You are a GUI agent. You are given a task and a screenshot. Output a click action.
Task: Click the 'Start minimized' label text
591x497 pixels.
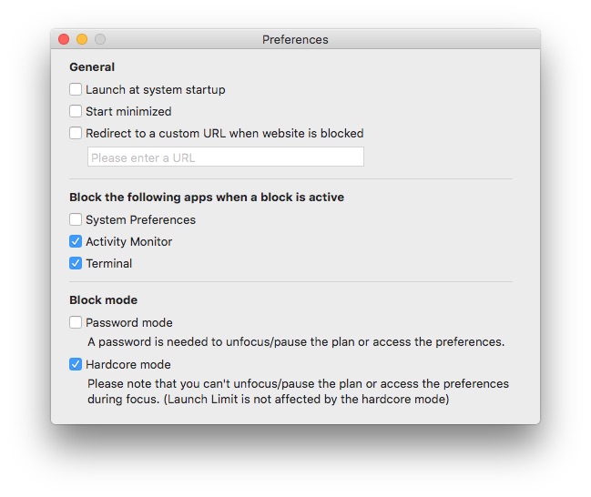click(x=128, y=112)
